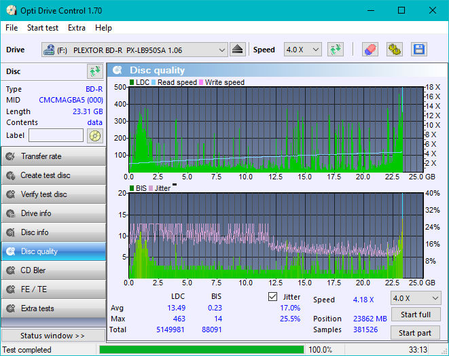Image resolution: width=449 pixels, height=356 pixels.
Task: Click the LDC total value 5149981
Action: pos(170,330)
